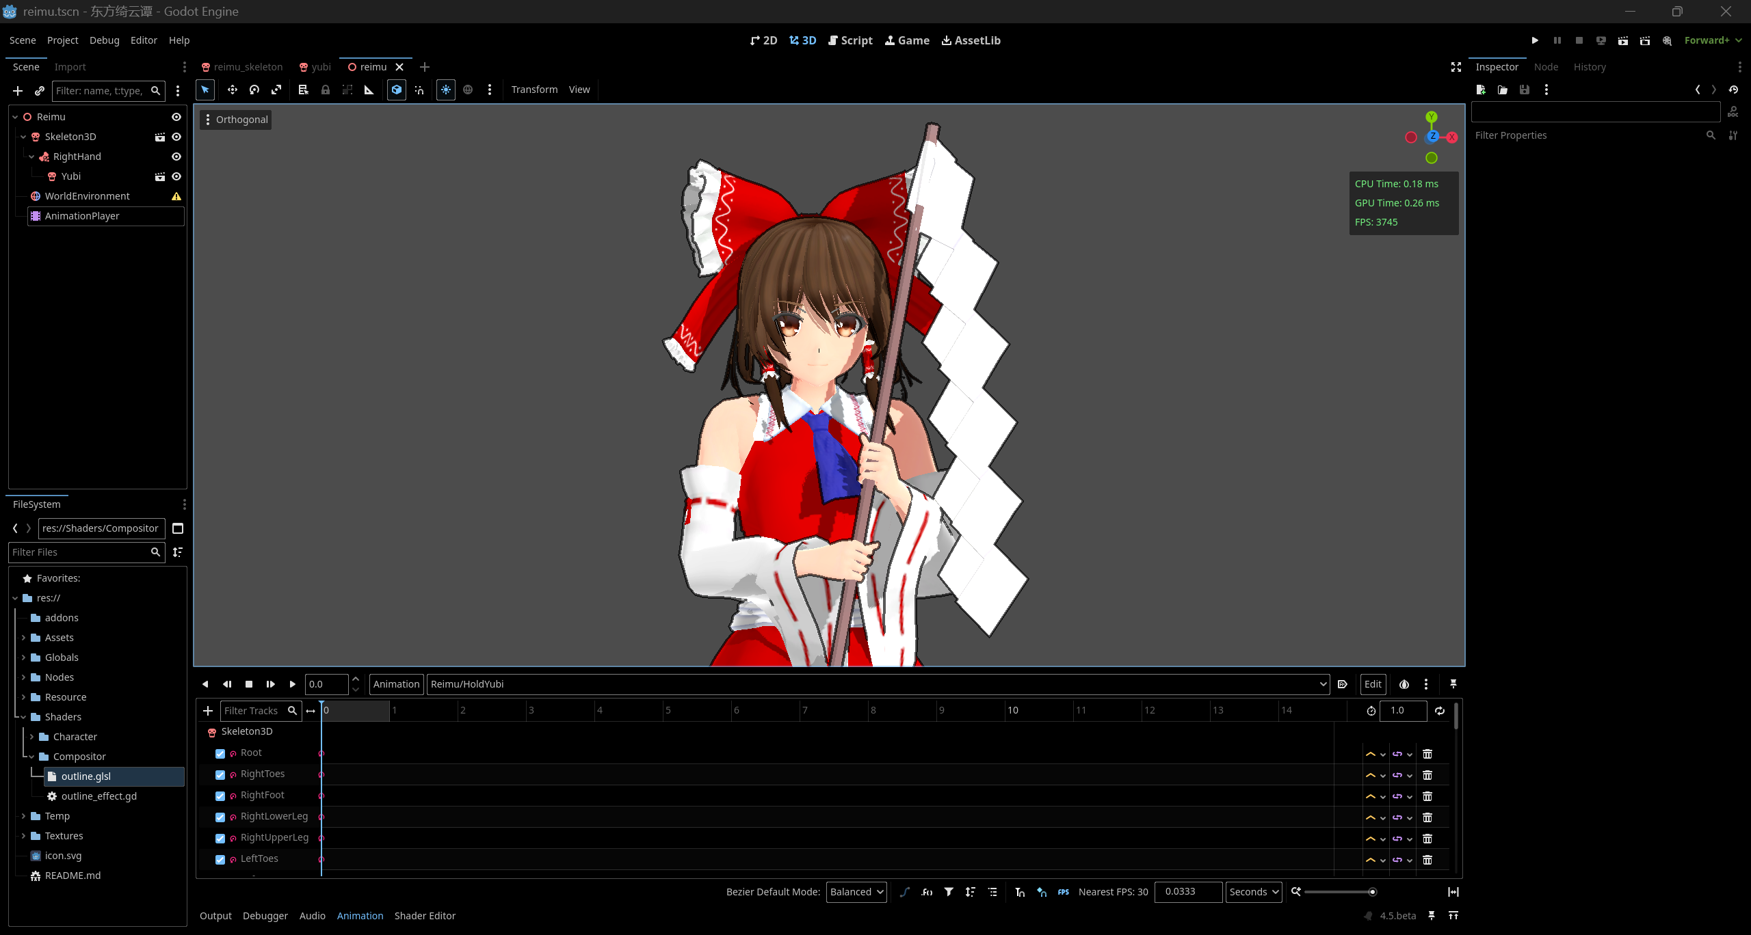Select the Scale mode tool

point(276,90)
